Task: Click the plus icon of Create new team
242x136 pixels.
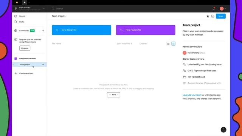Action: 16,73
